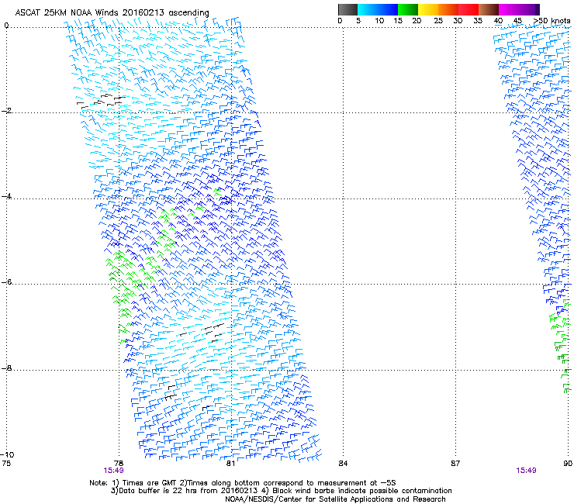
Task: Click the latitude axis label '-10'
Action: tap(7, 454)
